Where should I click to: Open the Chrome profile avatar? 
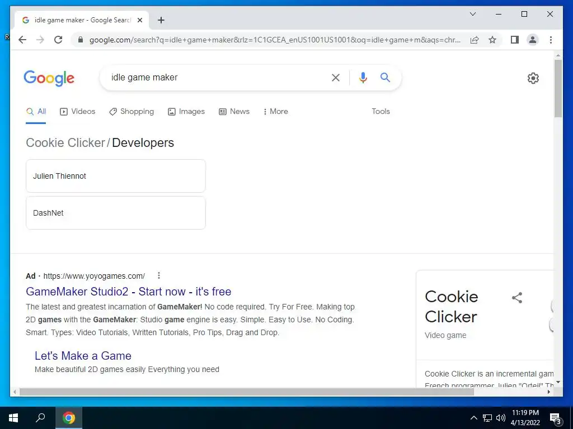[533, 40]
